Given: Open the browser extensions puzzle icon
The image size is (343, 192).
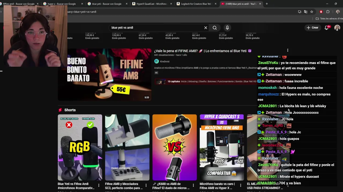Looking at the screenshot, I should pos(328,12).
